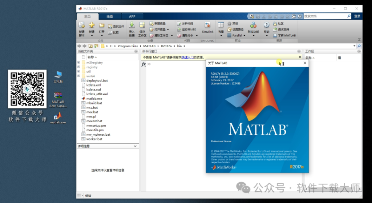Select matlab.exe in the file list
372x203 pixels.
[94, 99]
